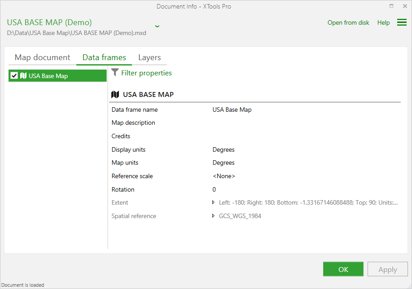Click the Apply button
This screenshot has width=412, height=289.
[388, 269]
